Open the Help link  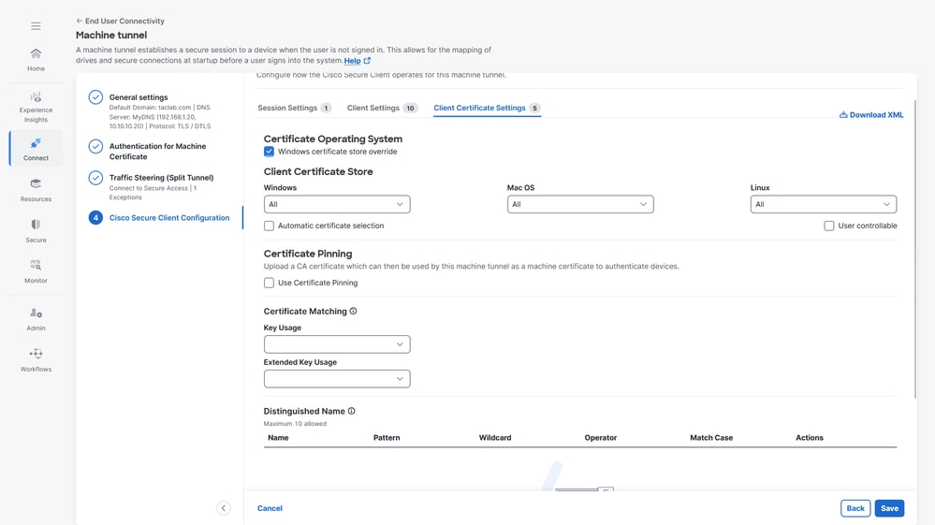pos(353,61)
